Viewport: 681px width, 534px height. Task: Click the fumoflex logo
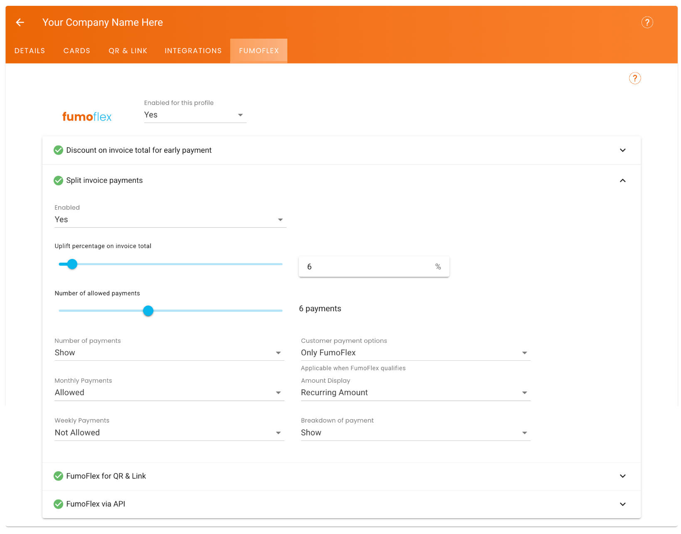tap(87, 117)
